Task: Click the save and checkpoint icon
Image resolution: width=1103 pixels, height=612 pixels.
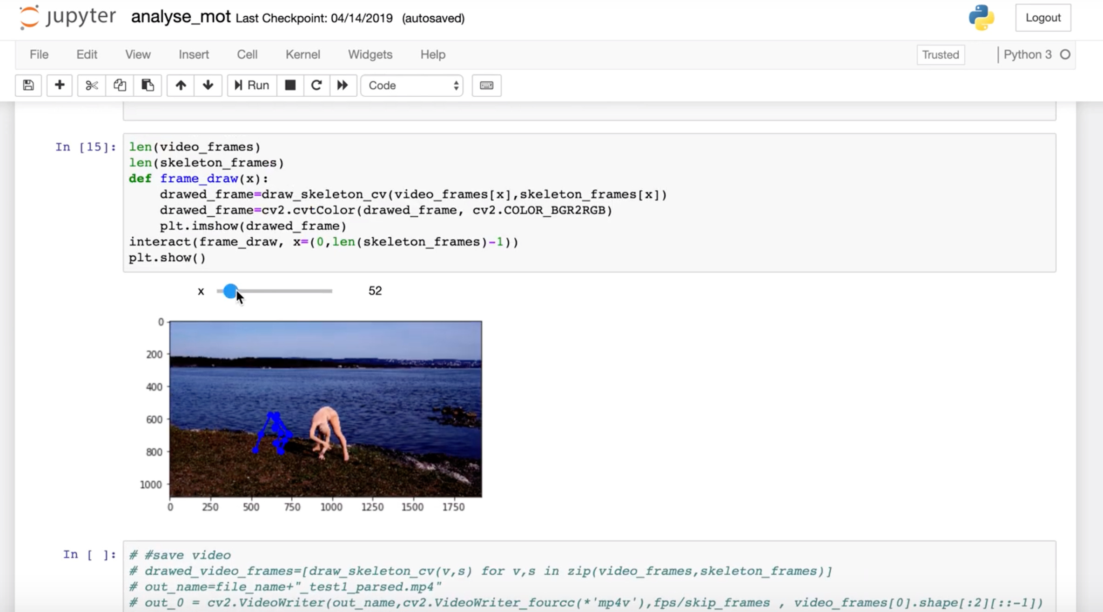Action: pos(28,85)
